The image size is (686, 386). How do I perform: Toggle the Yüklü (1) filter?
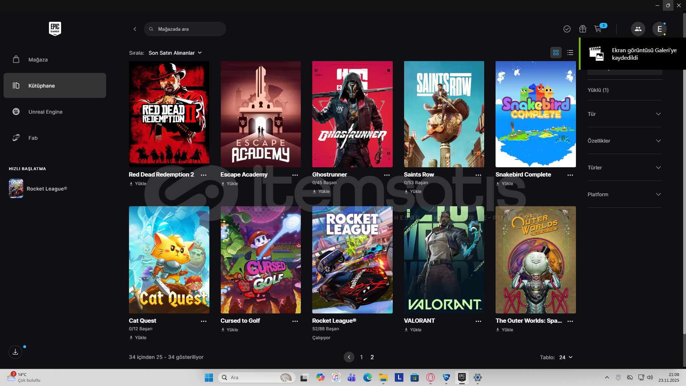[x=598, y=90]
